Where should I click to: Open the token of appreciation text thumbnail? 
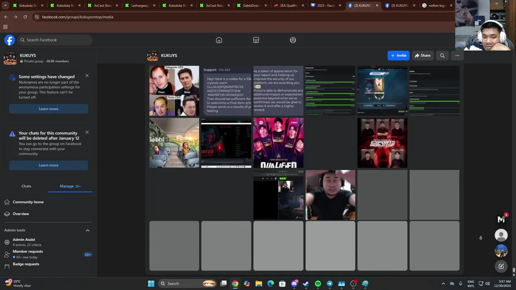pos(278,91)
